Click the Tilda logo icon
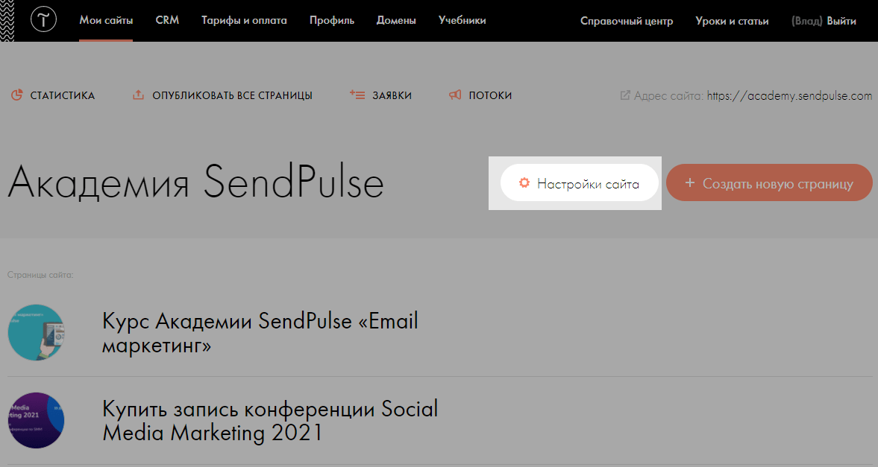Image resolution: width=878 pixels, height=467 pixels. (45, 21)
